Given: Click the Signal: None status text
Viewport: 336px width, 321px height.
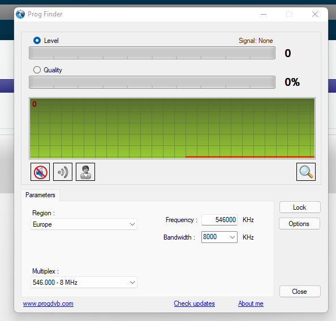Looking at the screenshot, I should coord(256,41).
